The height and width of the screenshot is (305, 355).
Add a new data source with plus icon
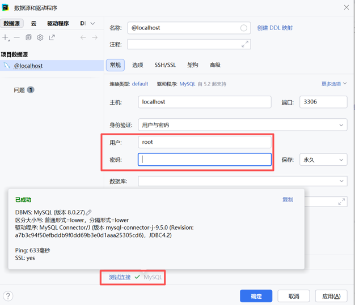pyautogui.click(x=6, y=37)
